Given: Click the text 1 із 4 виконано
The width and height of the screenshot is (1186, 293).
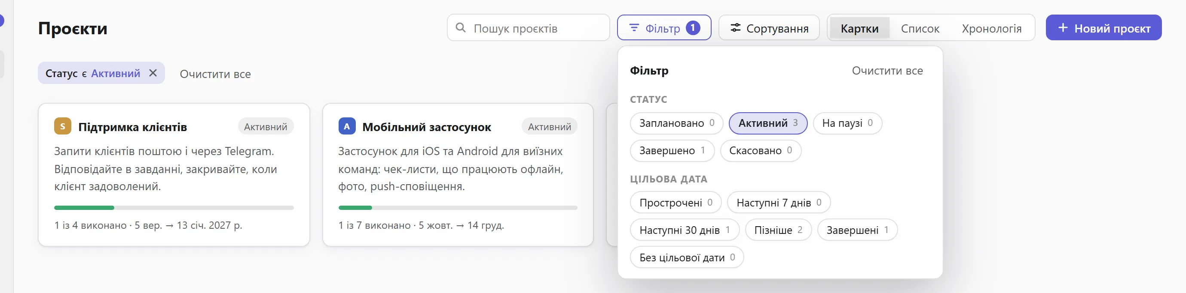Looking at the screenshot, I should 90,225.
